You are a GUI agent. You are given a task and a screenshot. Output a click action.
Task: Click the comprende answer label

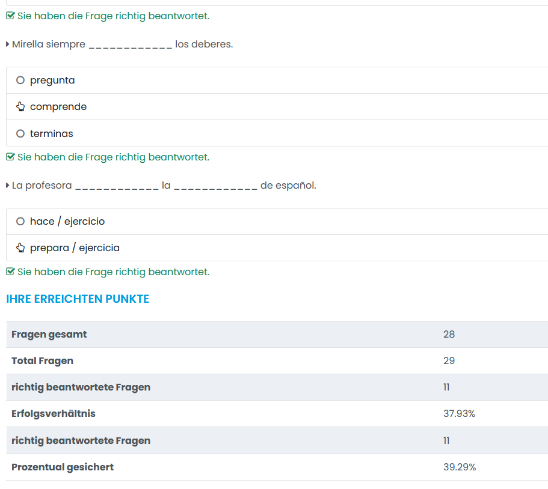[58, 107]
